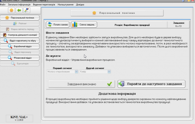Click the magnifier icon beside Виробничий відділ

(x=10, y=46)
